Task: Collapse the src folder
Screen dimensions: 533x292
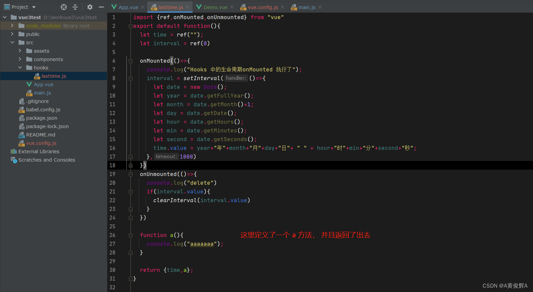Action: [12, 42]
